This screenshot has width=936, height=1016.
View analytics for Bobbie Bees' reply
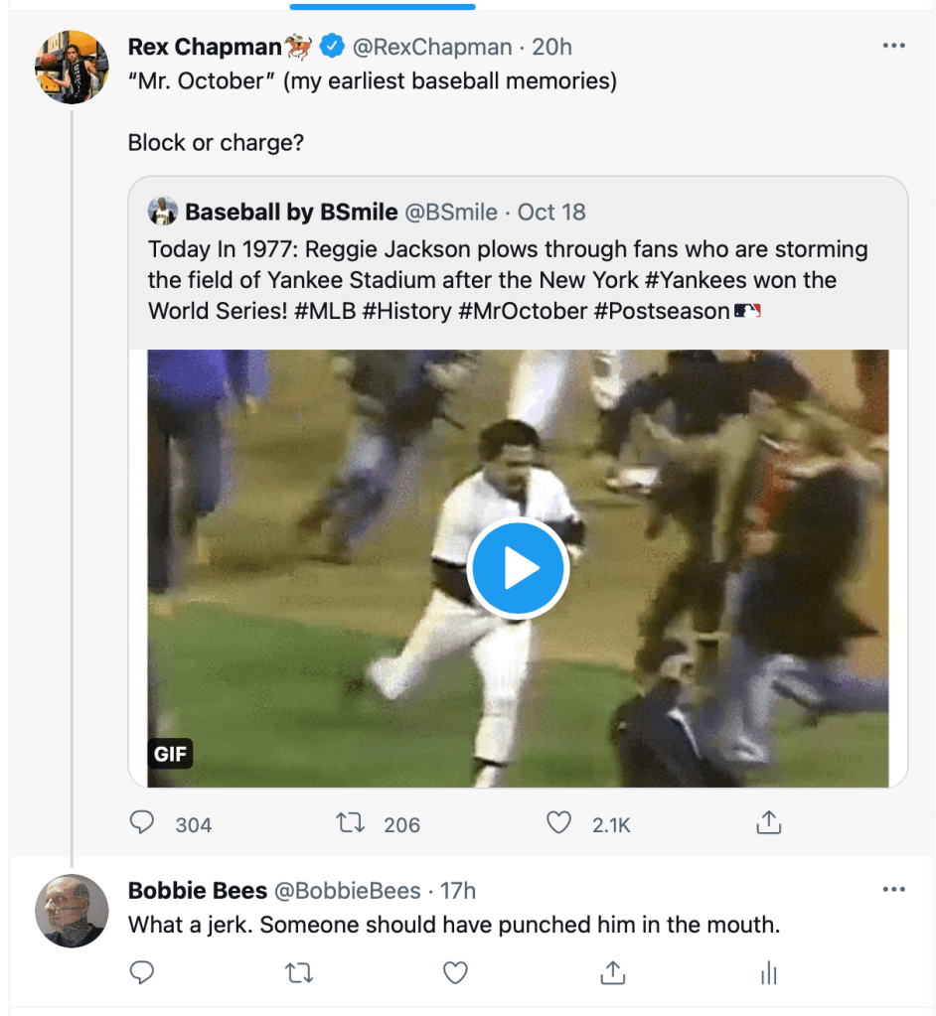768,972
